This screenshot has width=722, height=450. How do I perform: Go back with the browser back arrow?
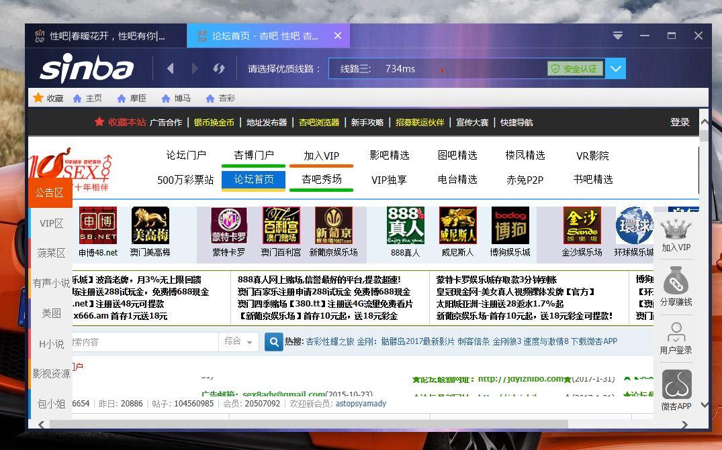coord(171,68)
